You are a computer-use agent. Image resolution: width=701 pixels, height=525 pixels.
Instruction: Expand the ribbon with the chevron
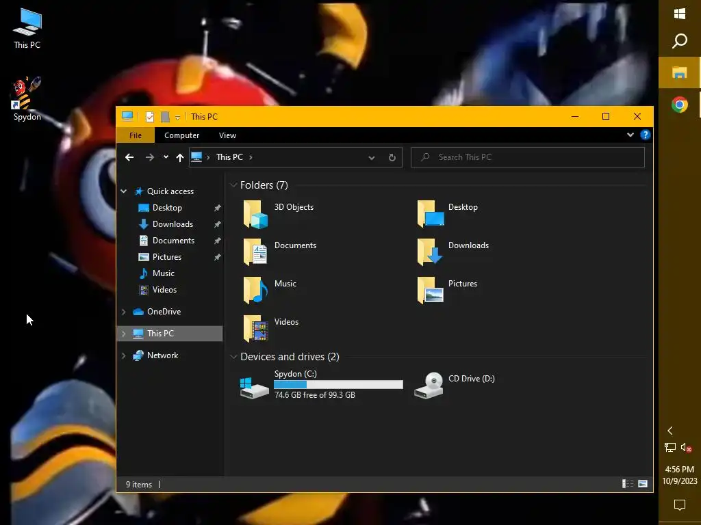[x=630, y=135]
